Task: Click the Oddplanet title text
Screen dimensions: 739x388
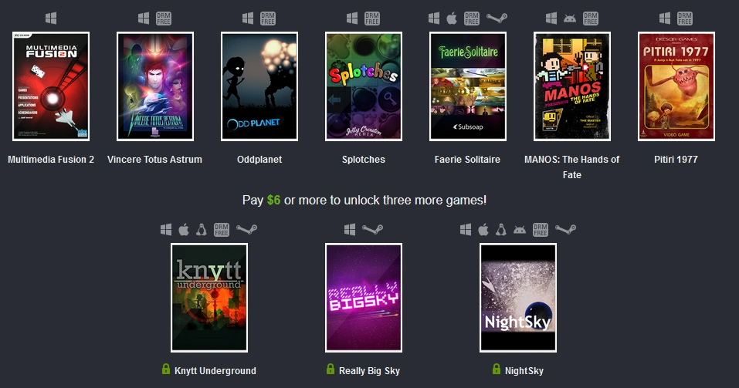Action: (x=259, y=160)
